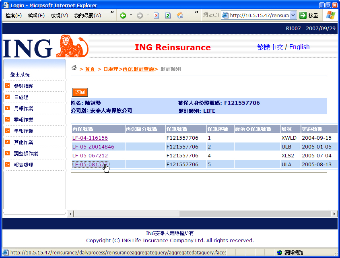This screenshot has width=340, height=258.
Task: Click the orange 返回 button
Action: (x=80, y=92)
